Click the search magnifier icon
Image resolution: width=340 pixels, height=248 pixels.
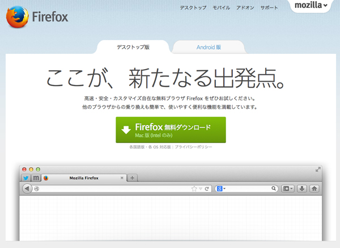point(273,189)
